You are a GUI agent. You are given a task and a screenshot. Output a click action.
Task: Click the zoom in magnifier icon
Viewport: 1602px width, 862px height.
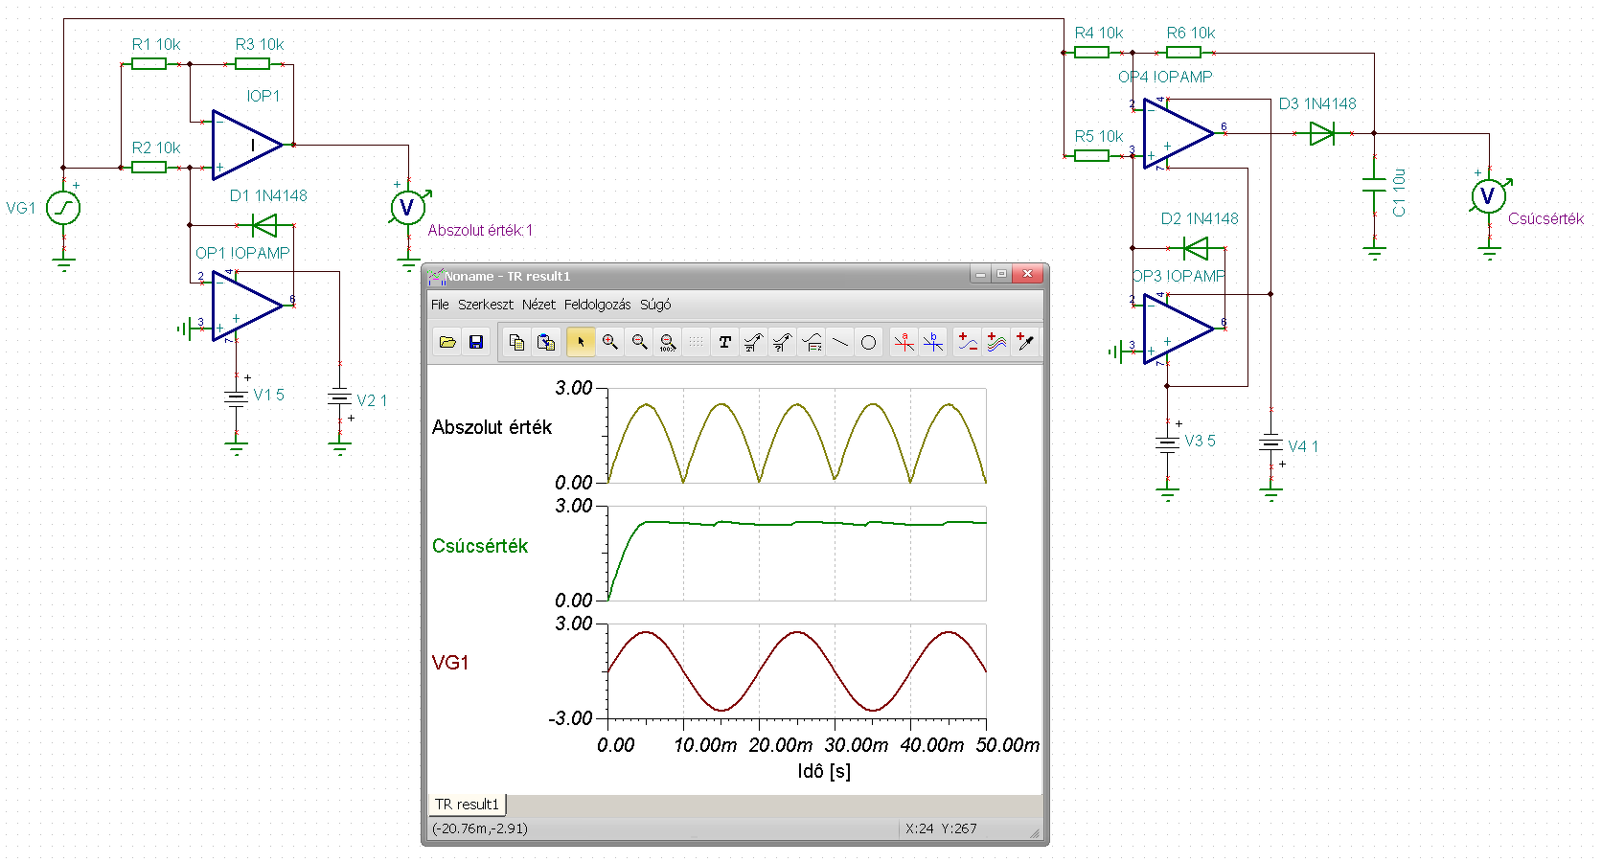point(609,342)
